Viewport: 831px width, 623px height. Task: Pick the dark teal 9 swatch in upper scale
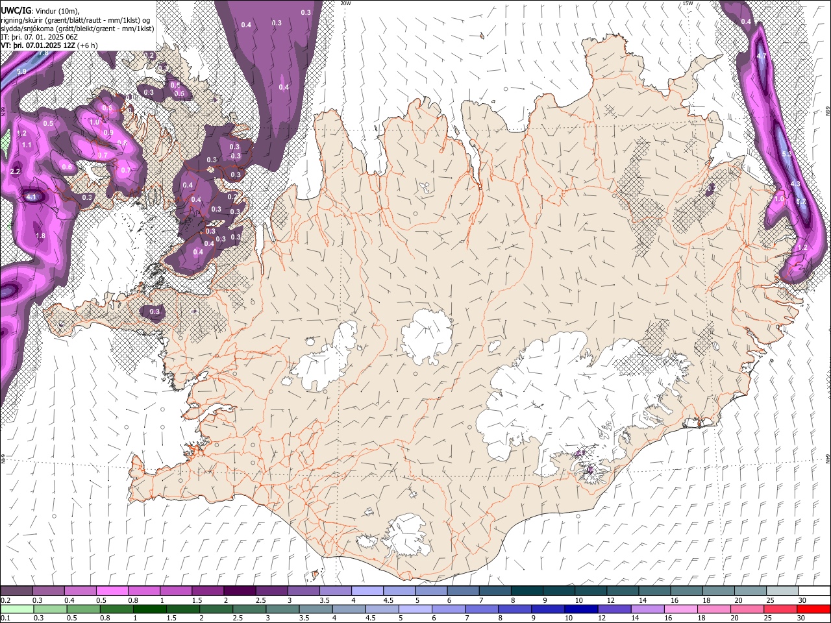559,591
